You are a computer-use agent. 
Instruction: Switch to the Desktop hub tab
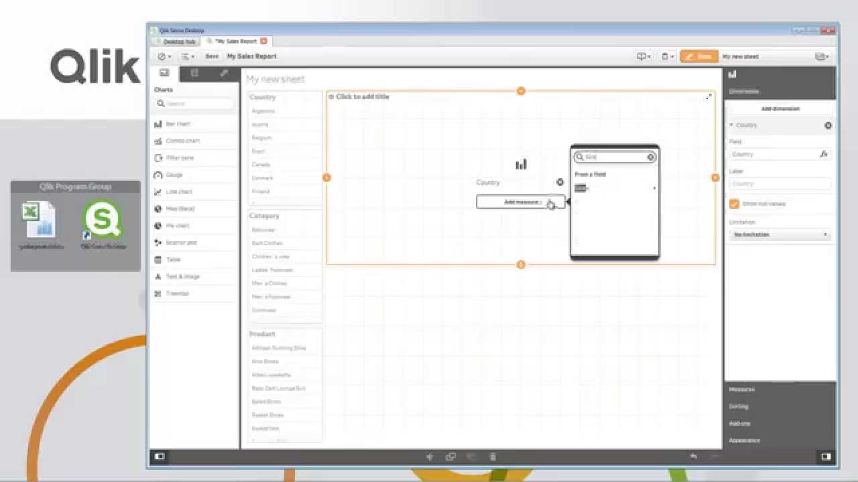(x=176, y=42)
